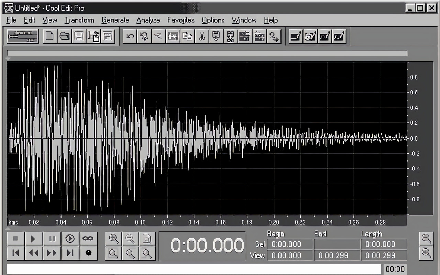Open the View menu

pyautogui.click(x=50, y=20)
